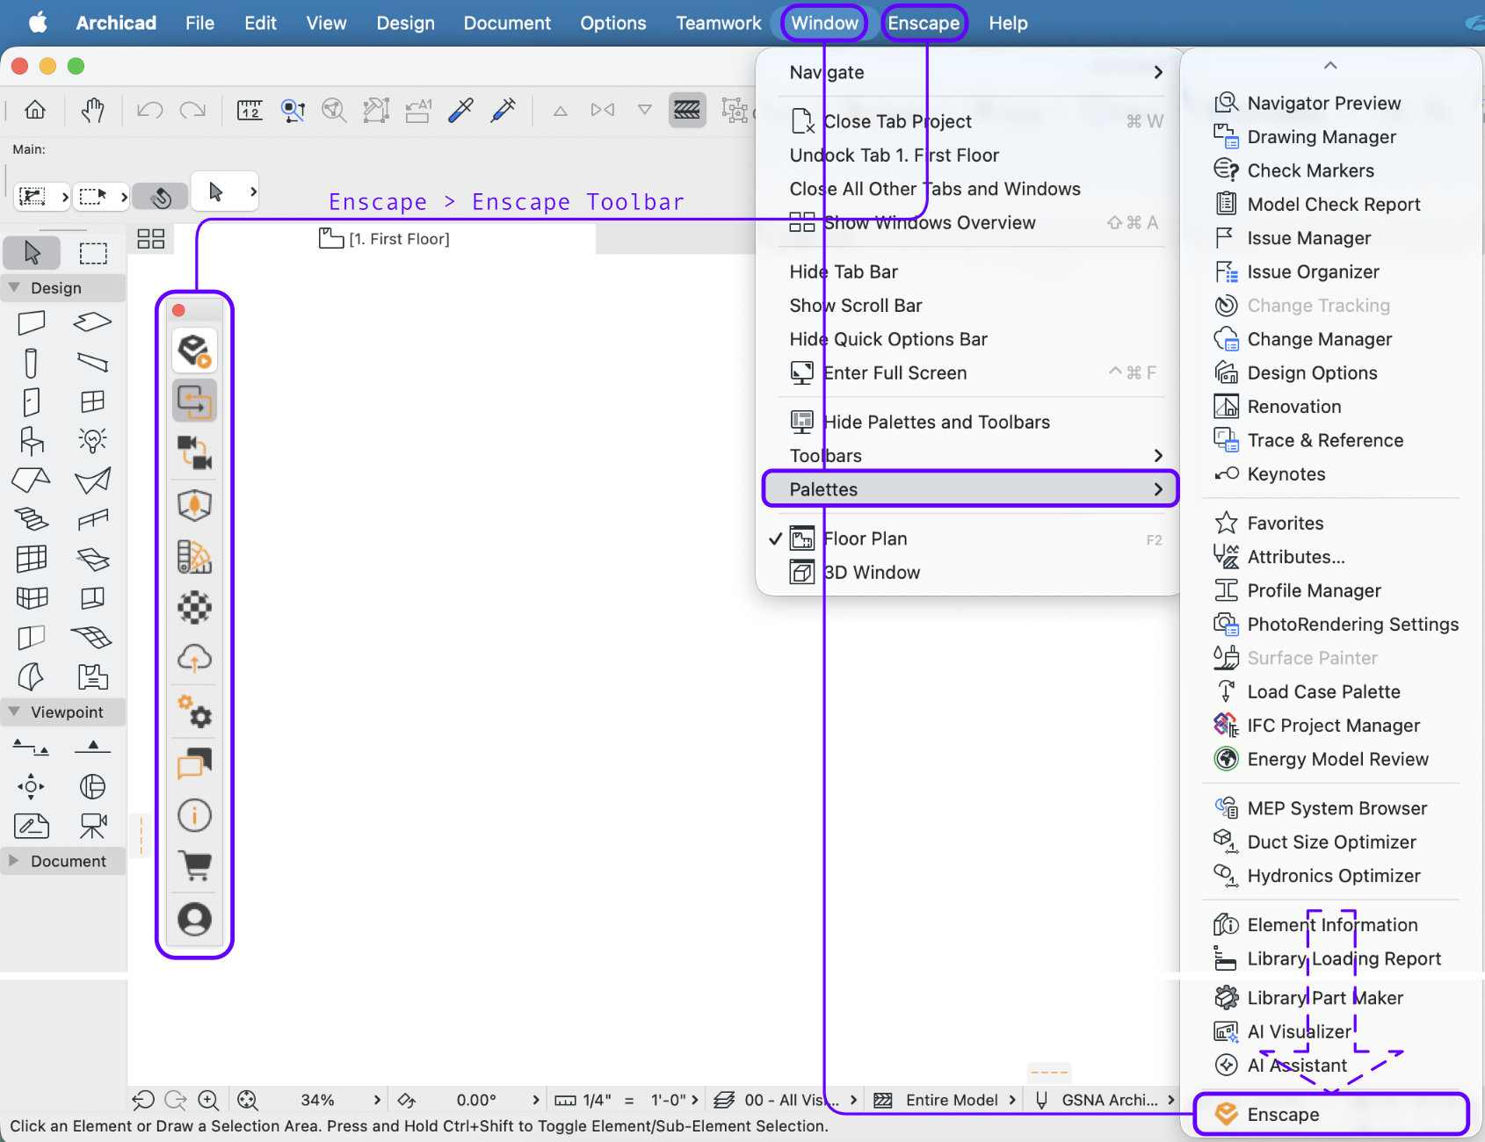Open the Teamwork menu
1485x1142 pixels.
719,23
